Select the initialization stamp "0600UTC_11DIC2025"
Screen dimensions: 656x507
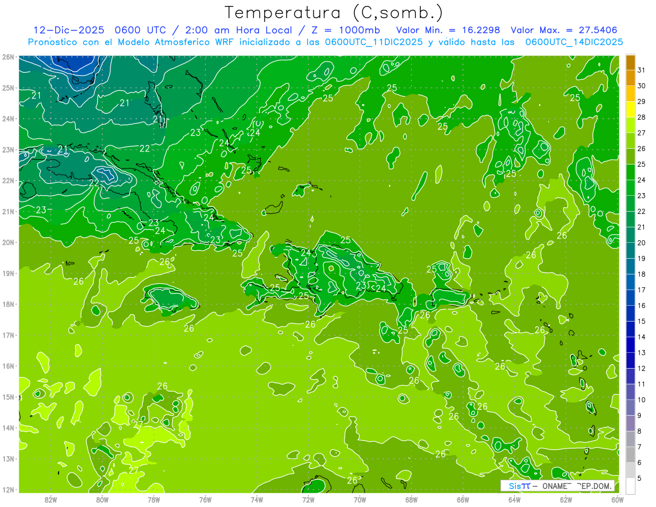pyautogui.click(x=373, y=42)
